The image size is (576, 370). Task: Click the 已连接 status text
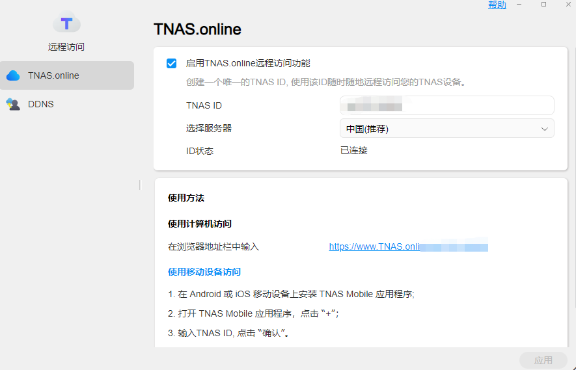pyautogui.click(x=354, y=150)
